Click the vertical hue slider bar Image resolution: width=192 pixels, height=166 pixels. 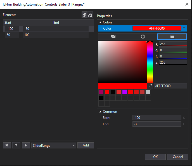coord(150,62)
